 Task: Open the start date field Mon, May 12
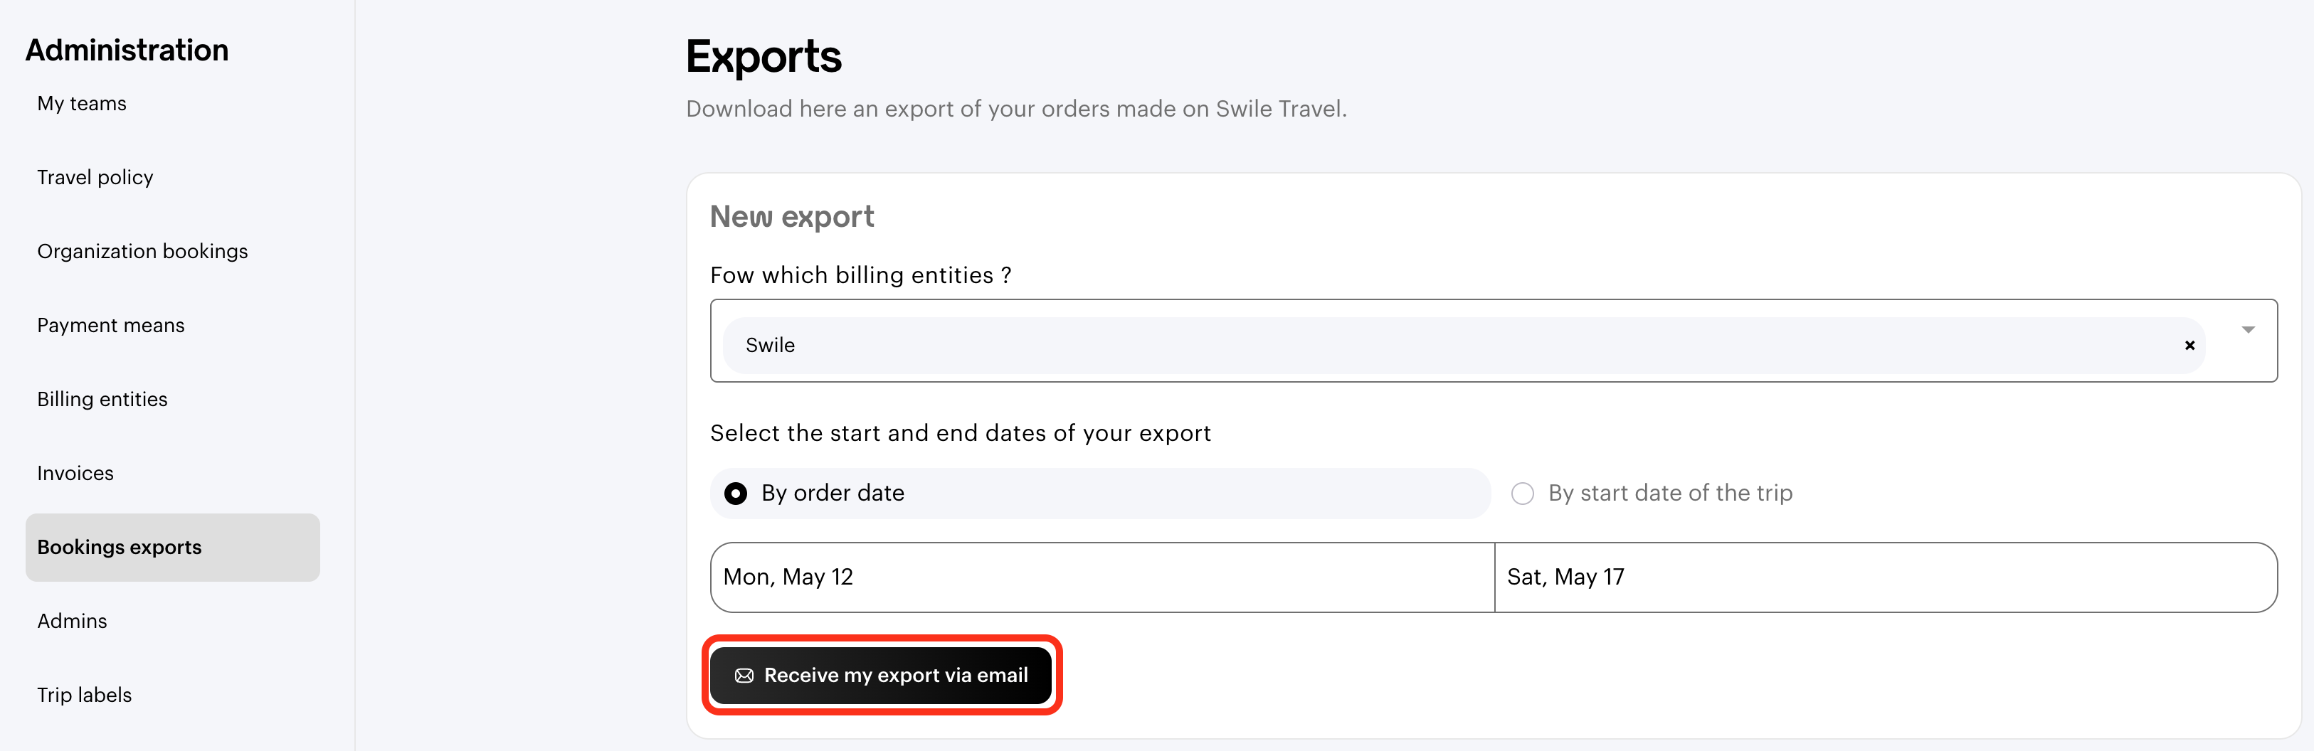[1102, 577]
